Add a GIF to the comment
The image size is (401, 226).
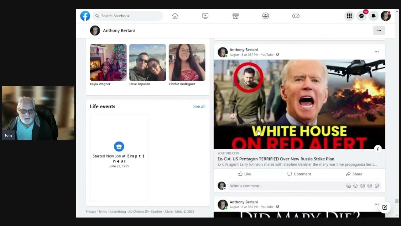pos(370,186)
